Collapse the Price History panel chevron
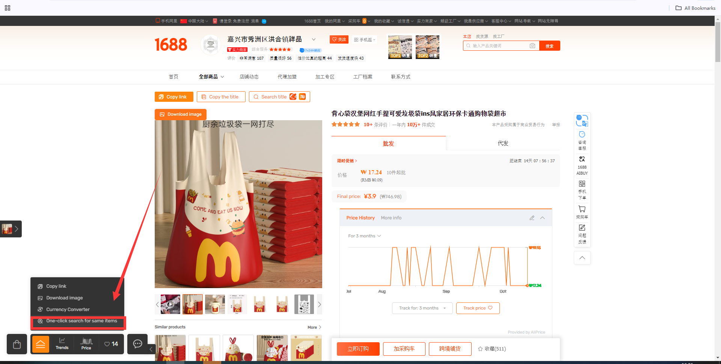Screen dimensions: 721x364 543,218
